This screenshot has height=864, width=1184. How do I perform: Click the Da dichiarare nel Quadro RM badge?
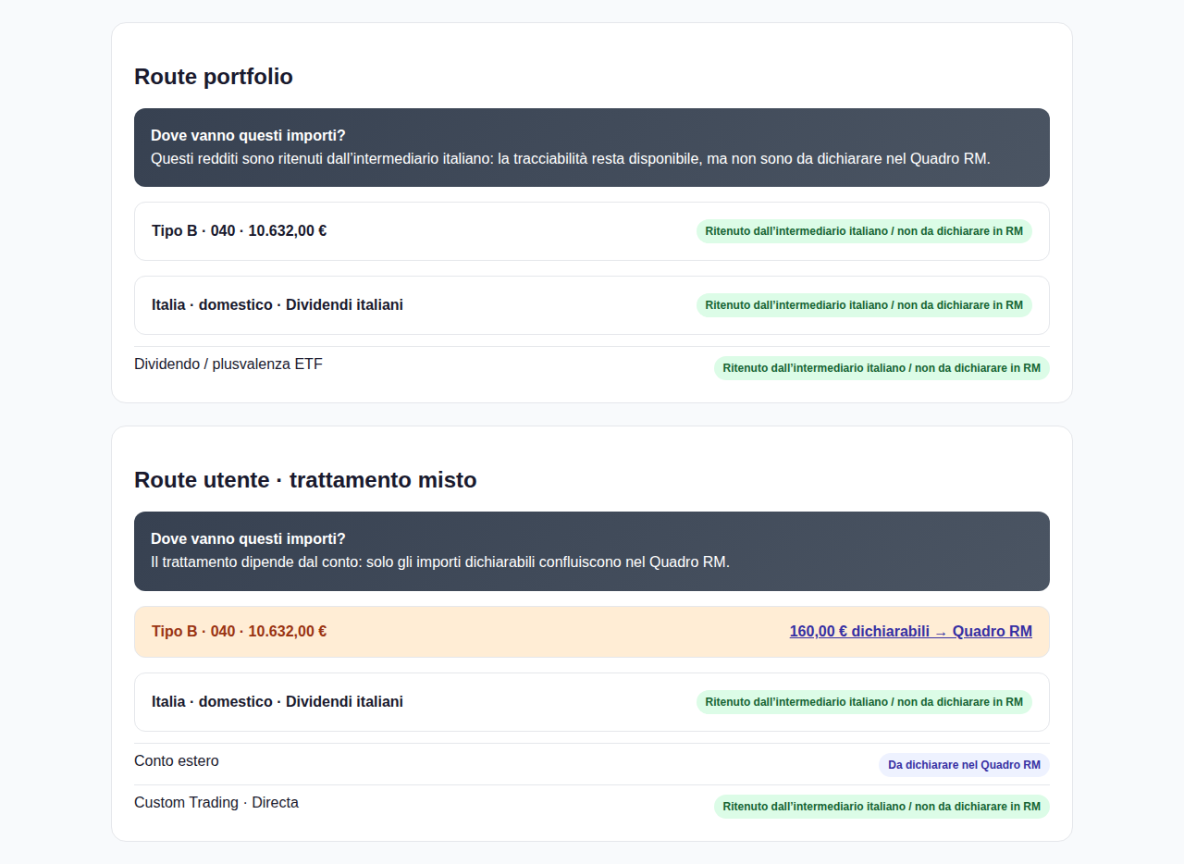tap(964, 765)
